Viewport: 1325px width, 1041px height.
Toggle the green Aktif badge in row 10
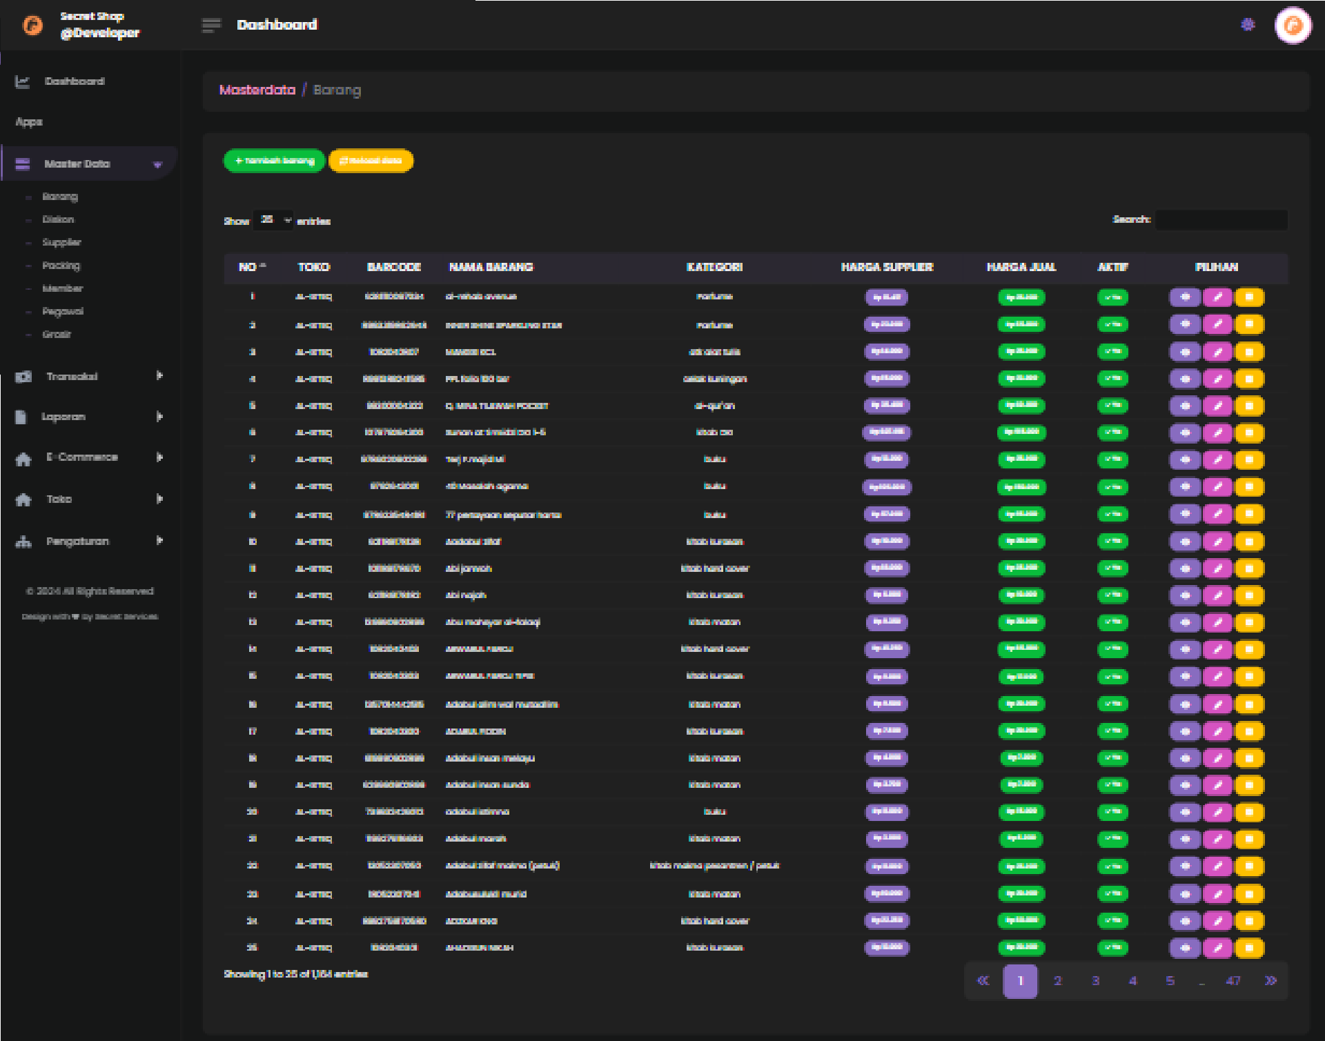tap(1112, 542)
